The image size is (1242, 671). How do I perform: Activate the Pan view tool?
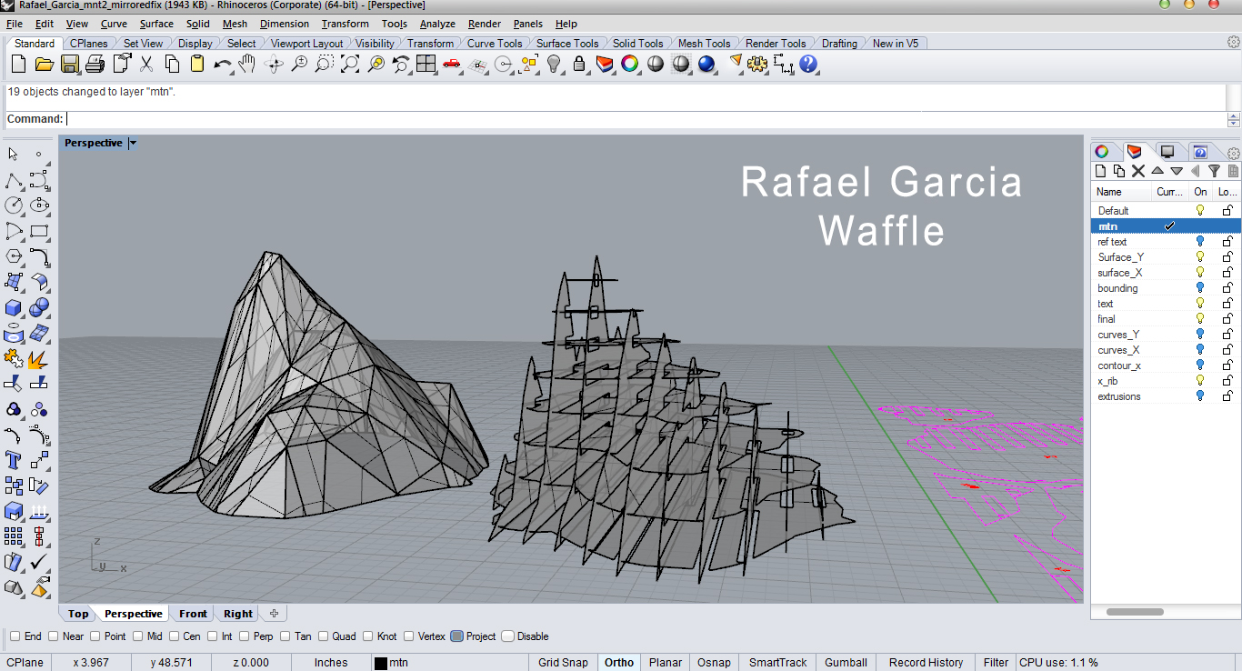pos(248,64)
